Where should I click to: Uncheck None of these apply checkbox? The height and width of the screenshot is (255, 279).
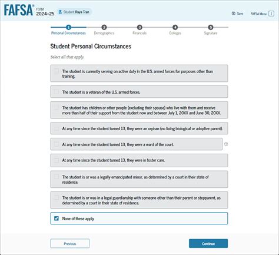point(57,218)
